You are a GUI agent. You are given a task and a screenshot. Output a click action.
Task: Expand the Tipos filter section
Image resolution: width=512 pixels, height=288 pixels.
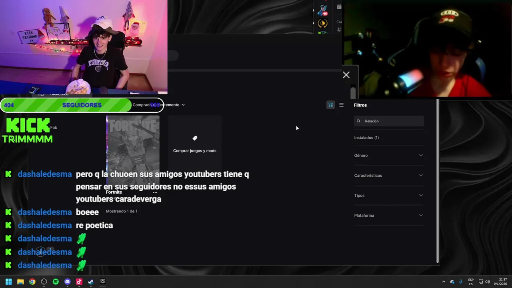(x=389, y=195)
